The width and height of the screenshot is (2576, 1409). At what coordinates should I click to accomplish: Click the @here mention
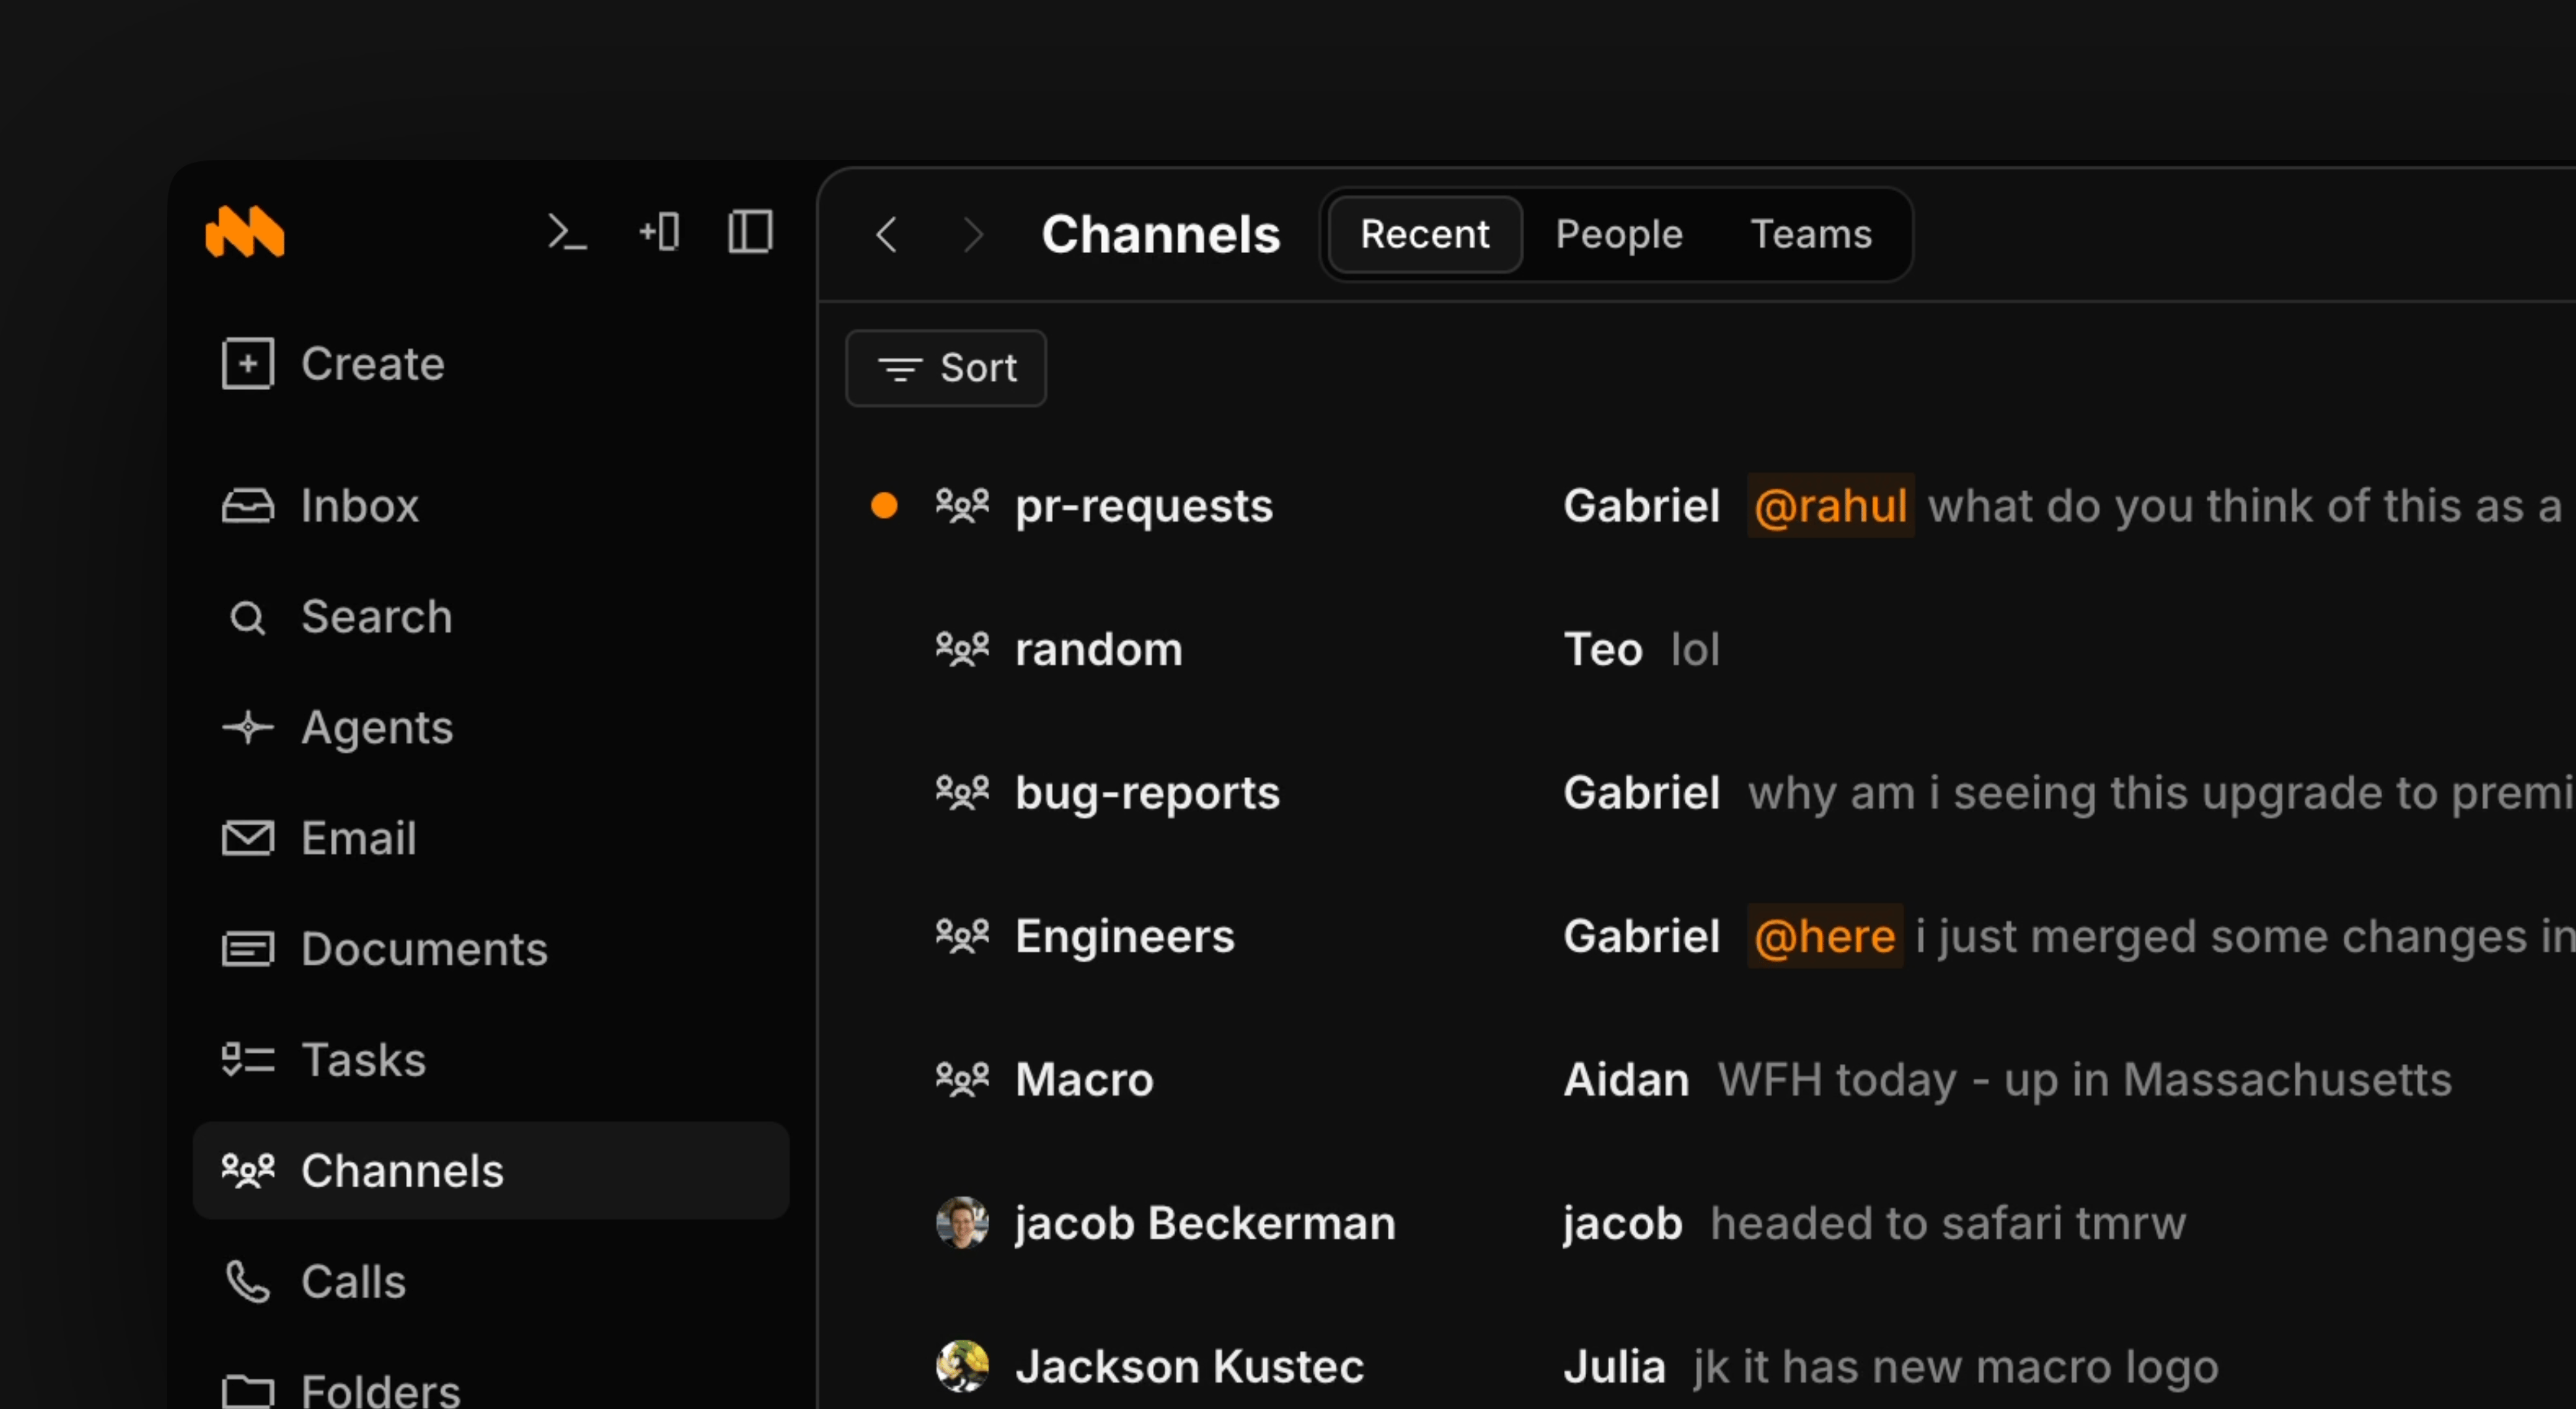(x=1824, y=937)
